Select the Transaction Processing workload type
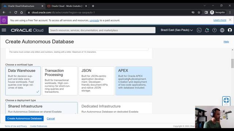Image resolution: width=234 pixels, height=131 pixels. [x=60, y=81]
